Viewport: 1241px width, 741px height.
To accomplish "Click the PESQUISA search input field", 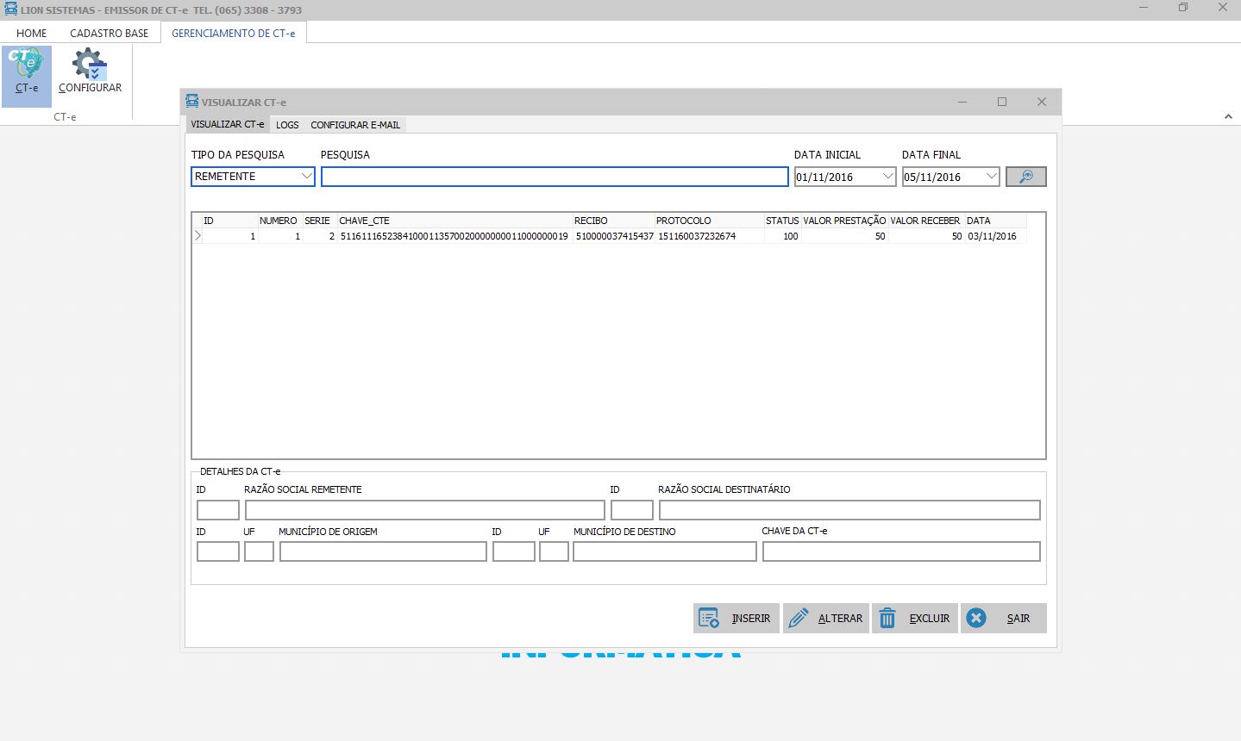I will [x=555, y=177].
